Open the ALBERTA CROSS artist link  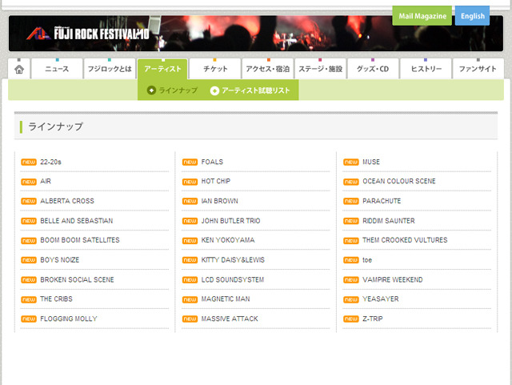coord(67,201)
